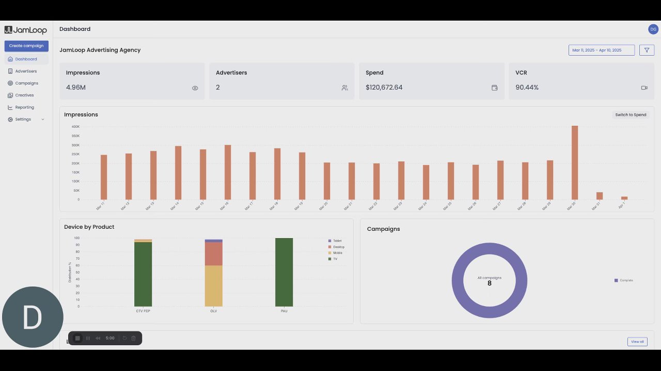
Task: Click the large D camera bubble
Action: click(x=33, y=317)
